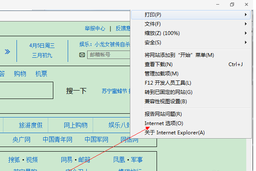Expand the 文件 submenu arrow
Screen dimensions: 256x171
pyautogui.click(x=246, y=24)
